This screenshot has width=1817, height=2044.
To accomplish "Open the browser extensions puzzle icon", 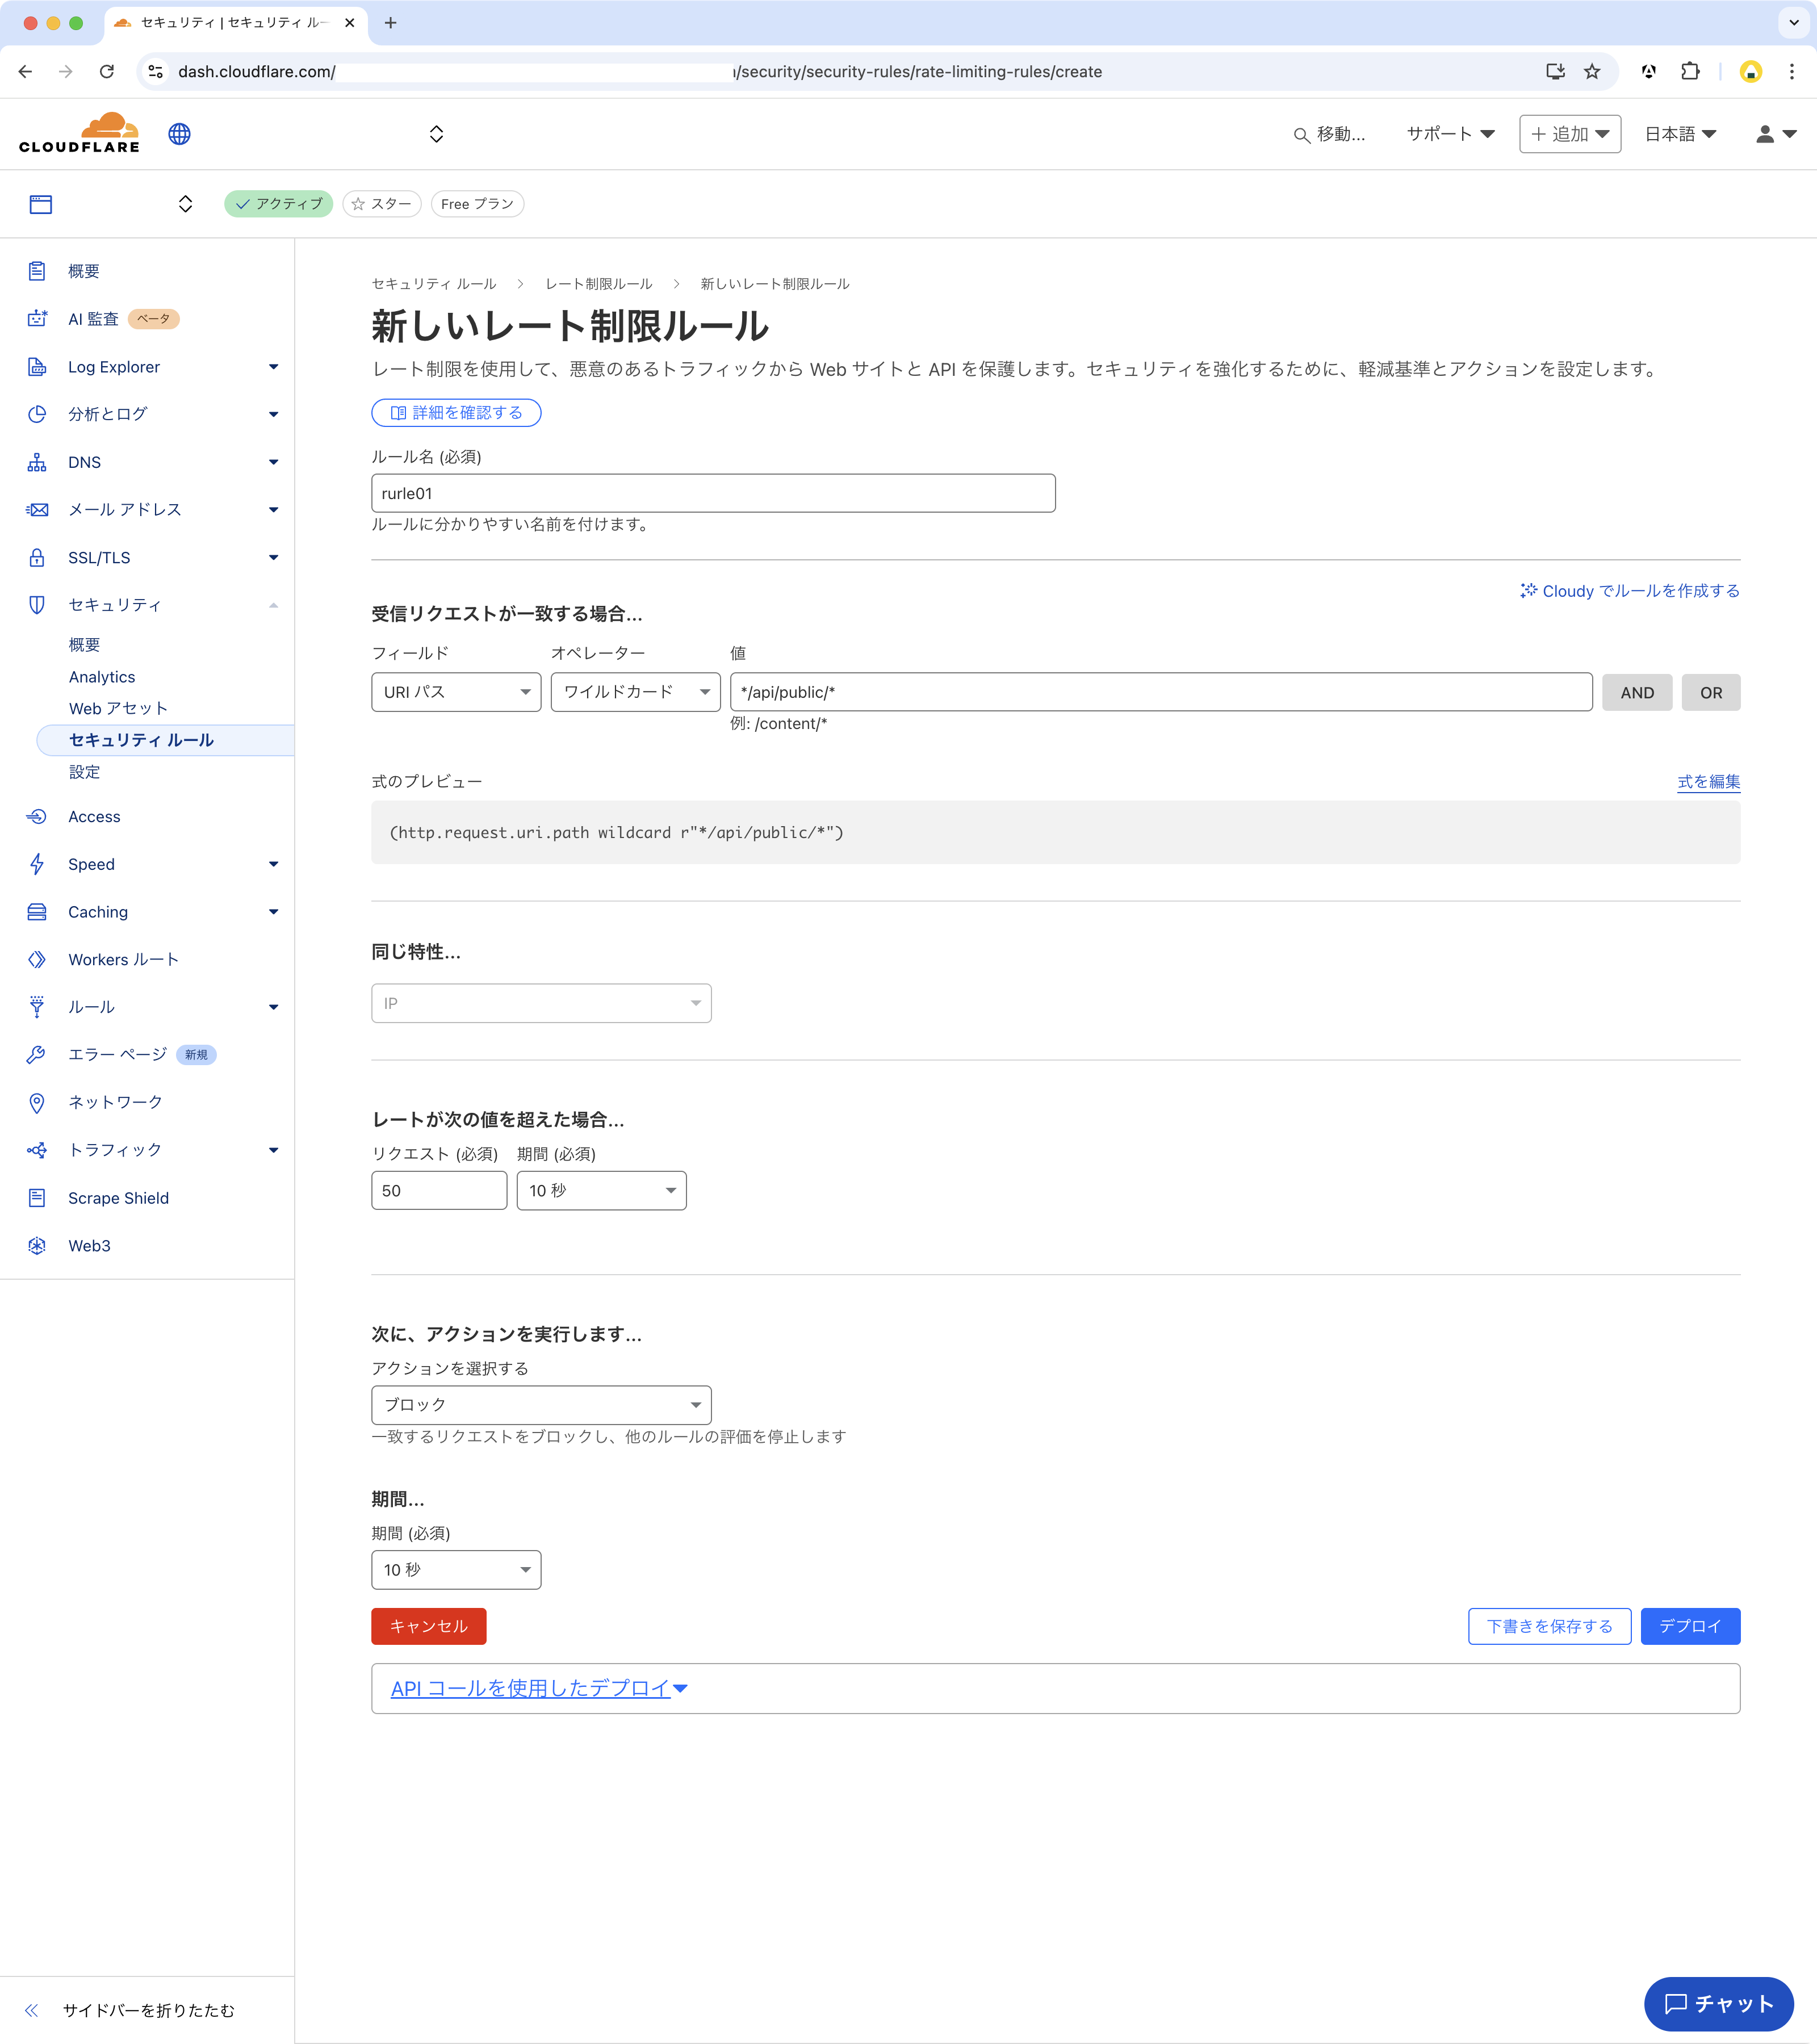I will point(1690,72).
